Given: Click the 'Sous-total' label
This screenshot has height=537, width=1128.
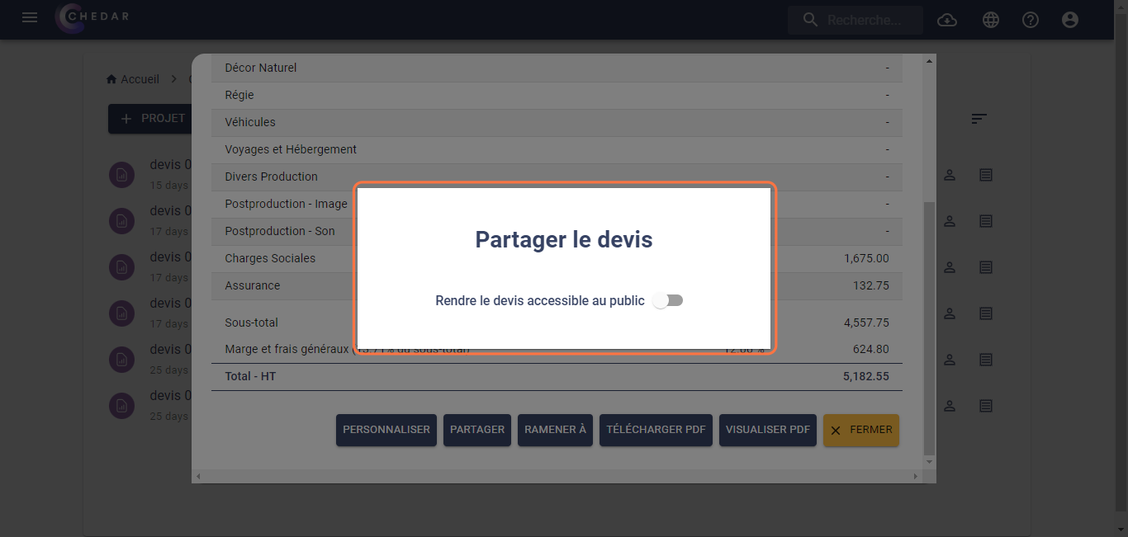Looking at the screenshot, I should coord(252,323).
